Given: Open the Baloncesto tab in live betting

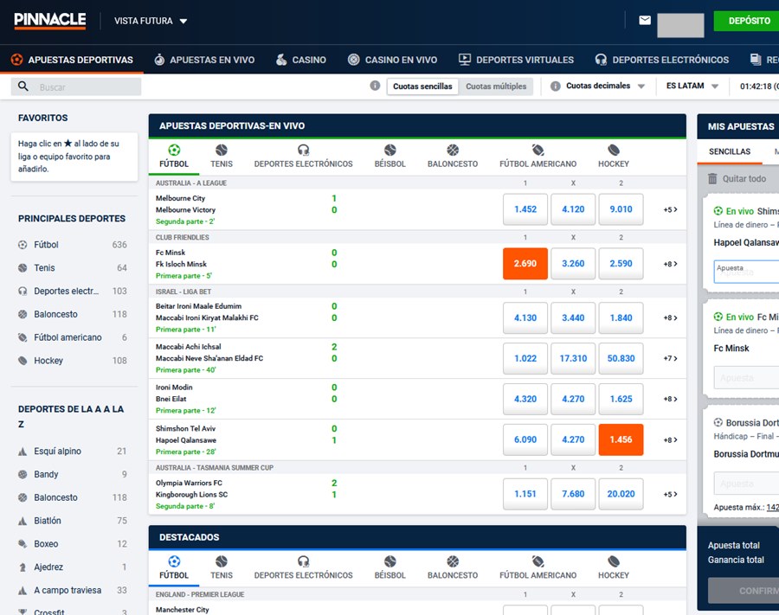Looking at the screenshot, I should click(453, 157).
